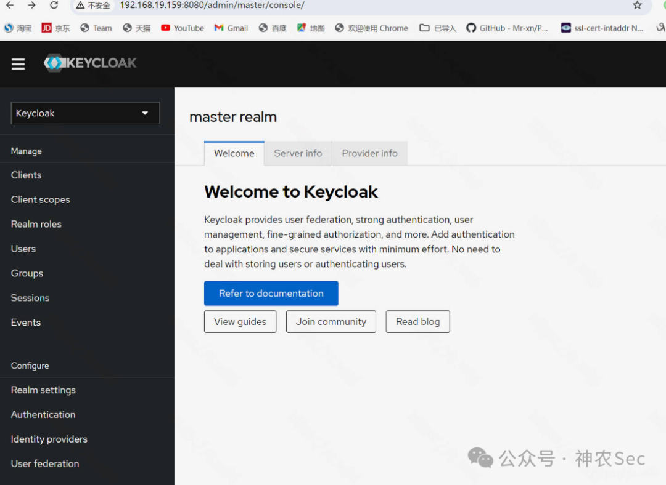The image size is (666, 485).
Task: Open the ssl-cert-intaddr bookmark
Action: click(x=602, y=28)
